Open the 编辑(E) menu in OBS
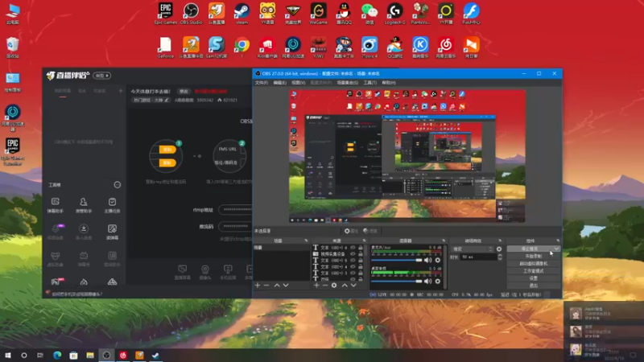Viewport: 644px width, 362px height. (279, 83)
